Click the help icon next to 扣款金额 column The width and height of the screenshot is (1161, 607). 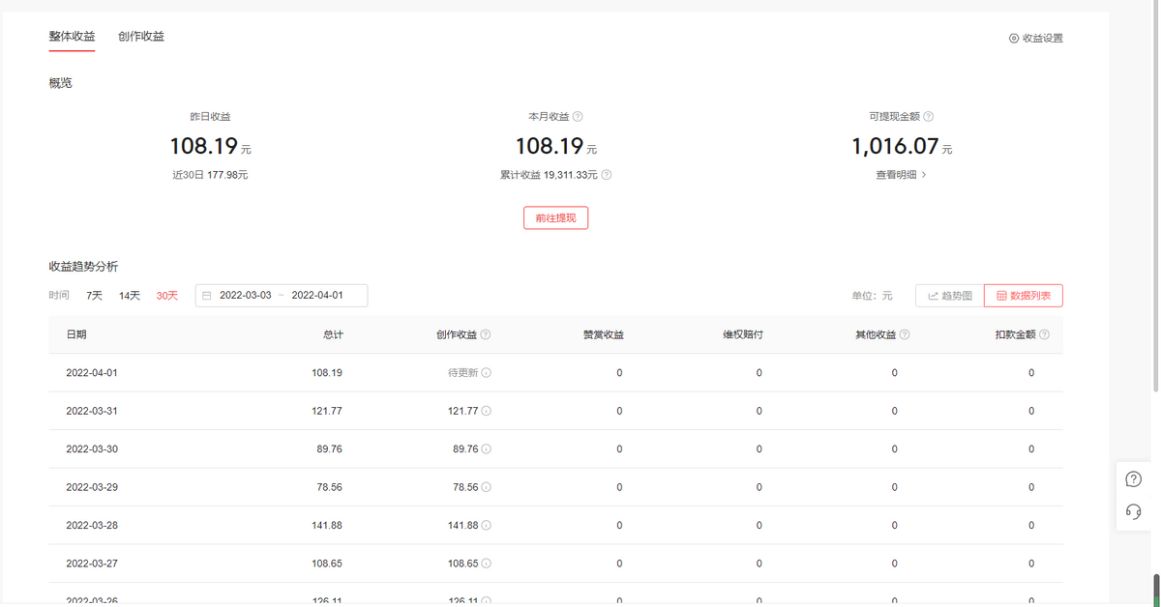coord(1044,335)
